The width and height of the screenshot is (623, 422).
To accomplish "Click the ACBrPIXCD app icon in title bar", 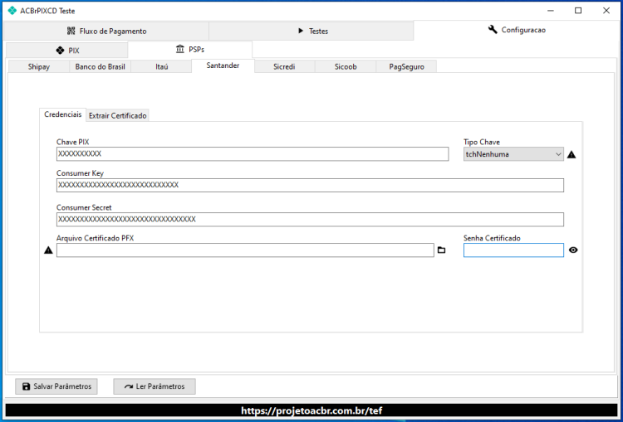I will coord(12,11).
